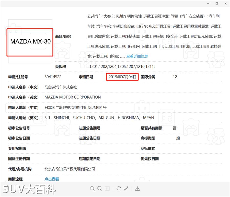Select Chinese address 日本国广岛县安芸郡府中町新地3番1号
This screenshot has height=197, width=230.
tap(75, 108)
